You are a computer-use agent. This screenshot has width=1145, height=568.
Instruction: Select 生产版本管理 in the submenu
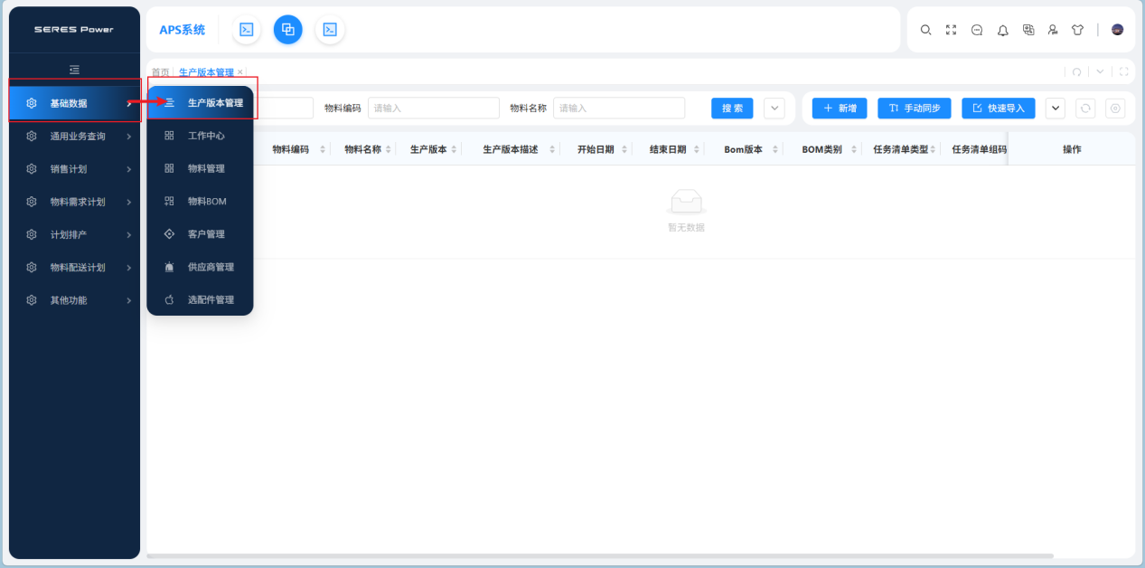tap(201, 103)
